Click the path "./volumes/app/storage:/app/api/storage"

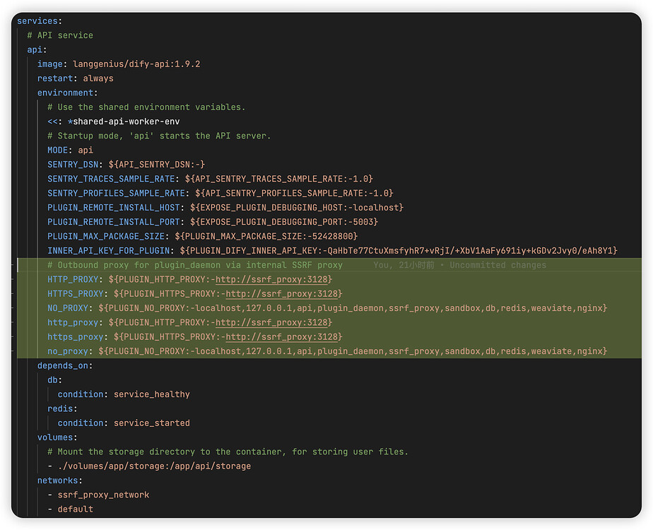[x=154, y=466]
